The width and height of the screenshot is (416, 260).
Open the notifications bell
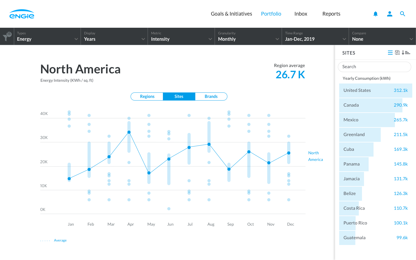(375, 14)
